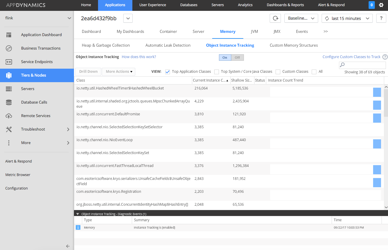This screenshot has height=250, width=388.
Task: Click the Database Calls sidebar icon
Action: pos(9,102)
